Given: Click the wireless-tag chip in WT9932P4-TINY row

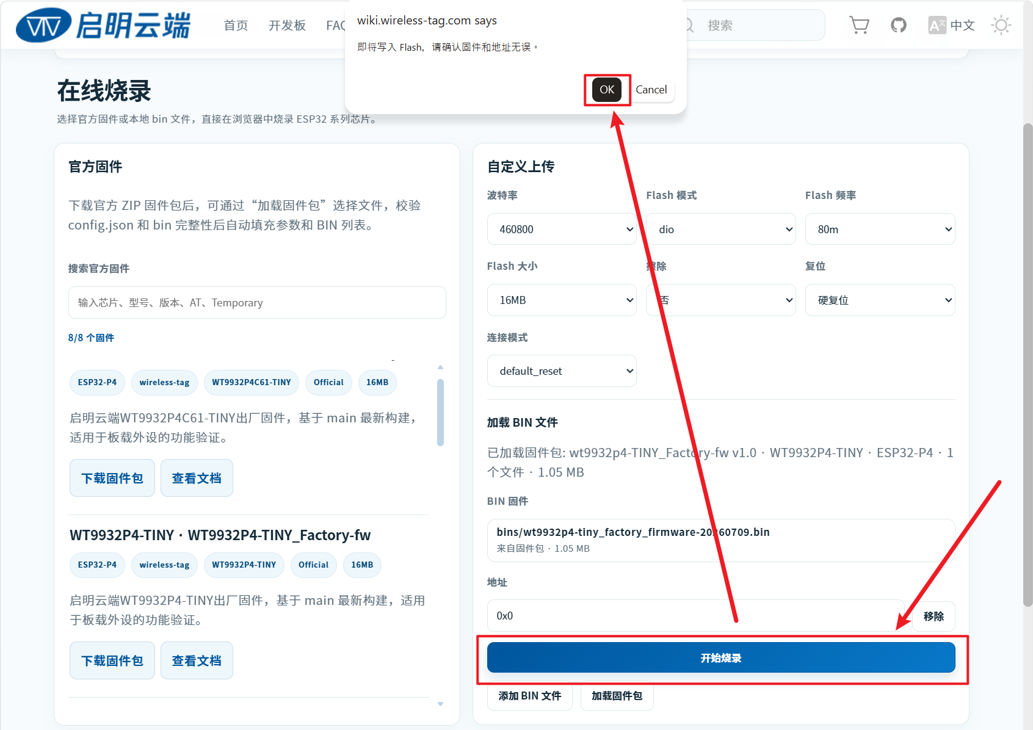Looking at the screenshot, I should pos(164,565).
